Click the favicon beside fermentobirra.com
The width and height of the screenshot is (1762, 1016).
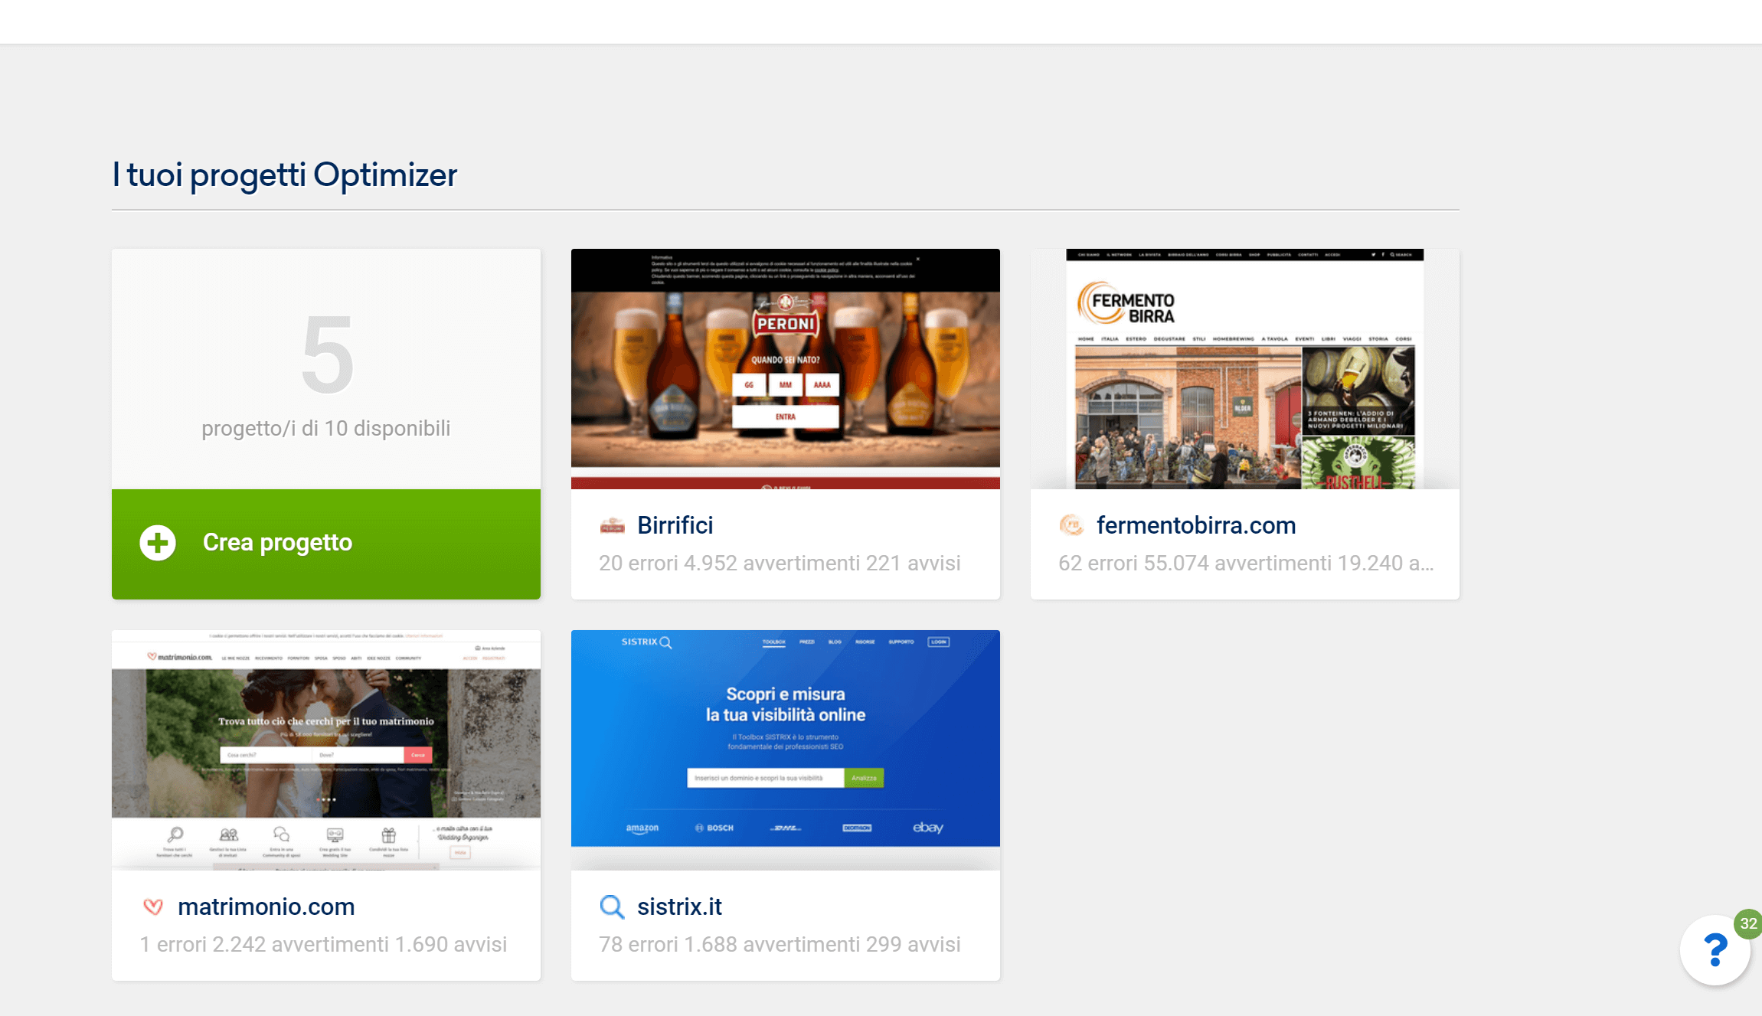(1071, 525)
